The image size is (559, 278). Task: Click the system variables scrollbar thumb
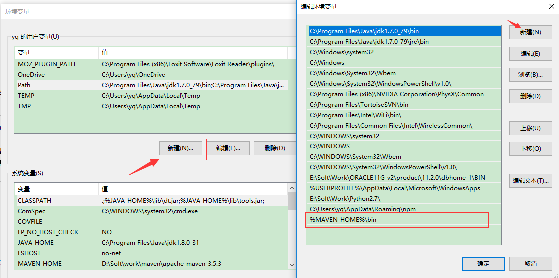point(292,200)
